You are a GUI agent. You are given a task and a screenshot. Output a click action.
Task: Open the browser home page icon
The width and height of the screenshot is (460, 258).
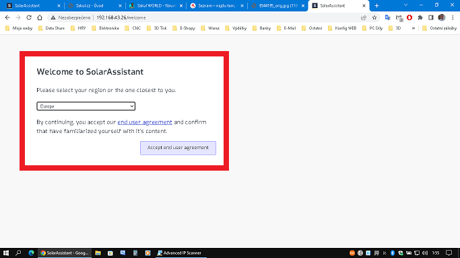40,17
